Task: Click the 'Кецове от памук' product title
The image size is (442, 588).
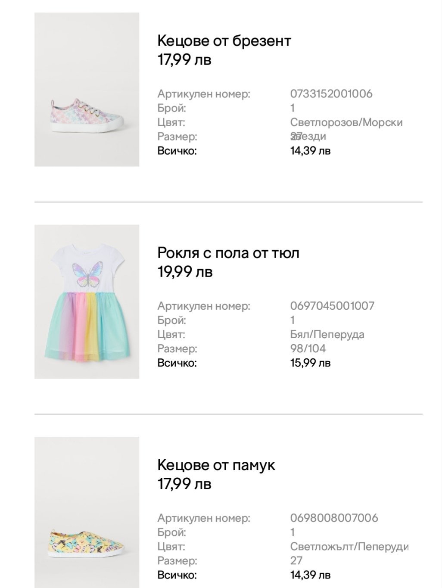Action: [x=216, y=465]
